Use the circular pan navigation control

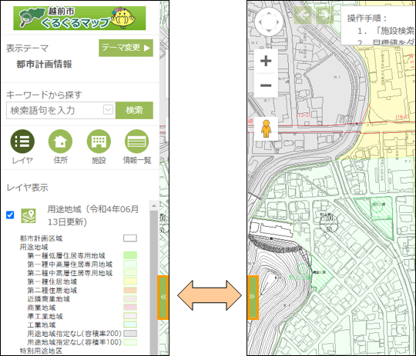click(x=269, y=22)
